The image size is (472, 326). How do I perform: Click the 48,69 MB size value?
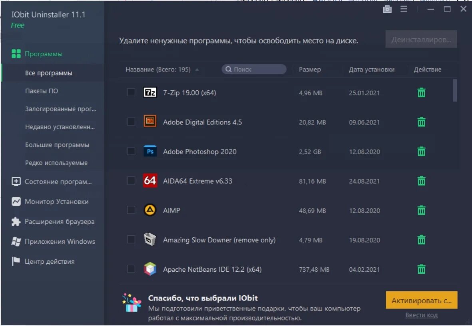point(312,211)
